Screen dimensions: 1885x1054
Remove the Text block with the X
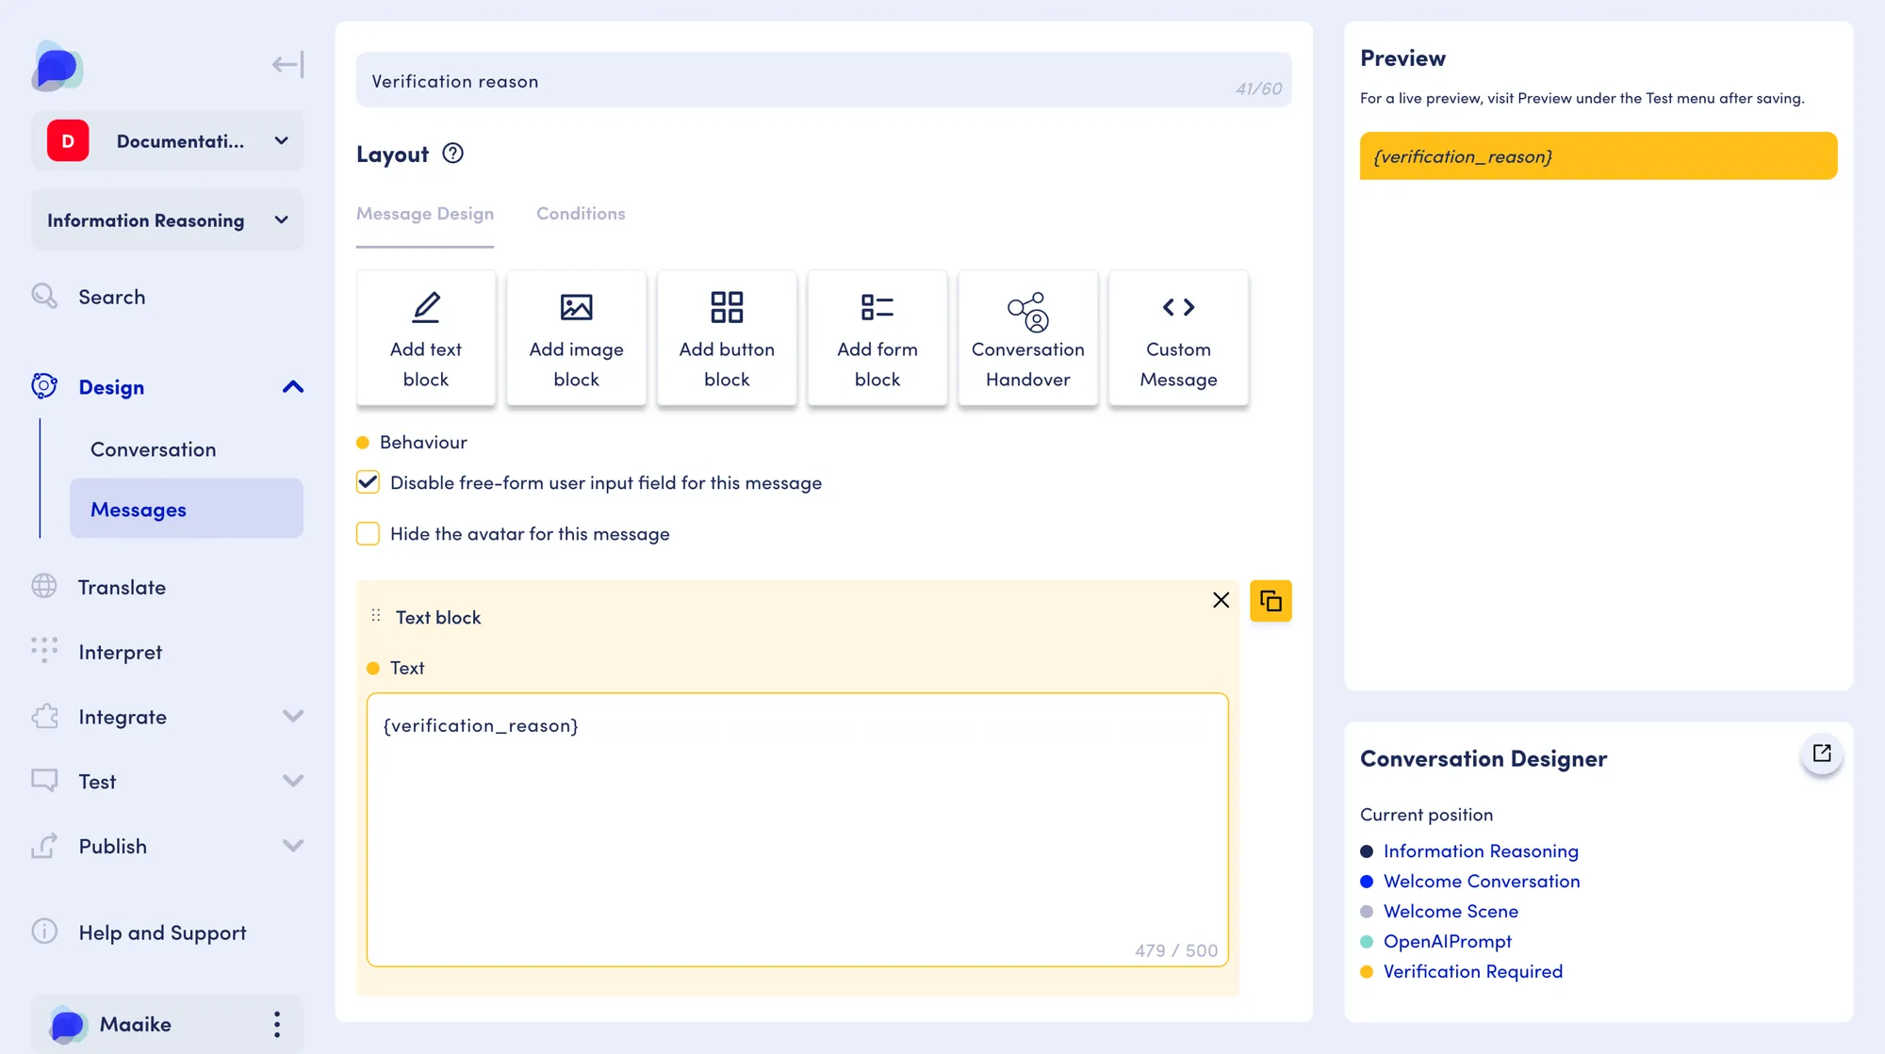click(x=1221, y=600)
